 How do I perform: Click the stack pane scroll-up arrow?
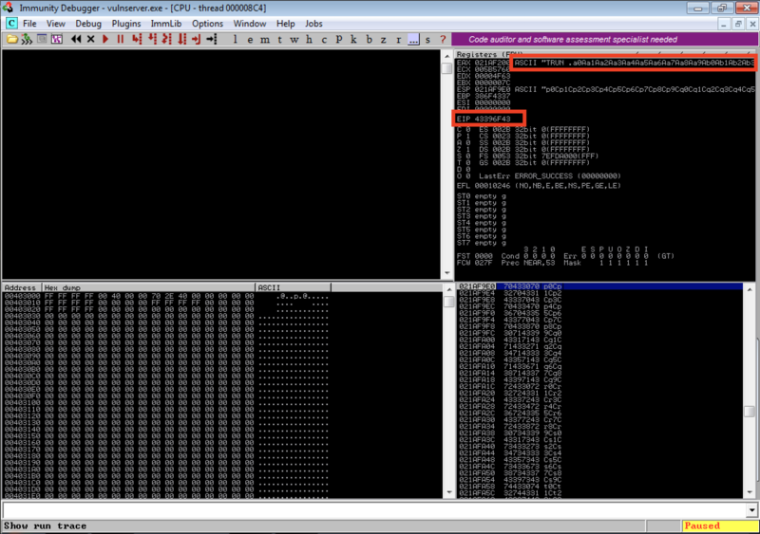pos(750,289)
